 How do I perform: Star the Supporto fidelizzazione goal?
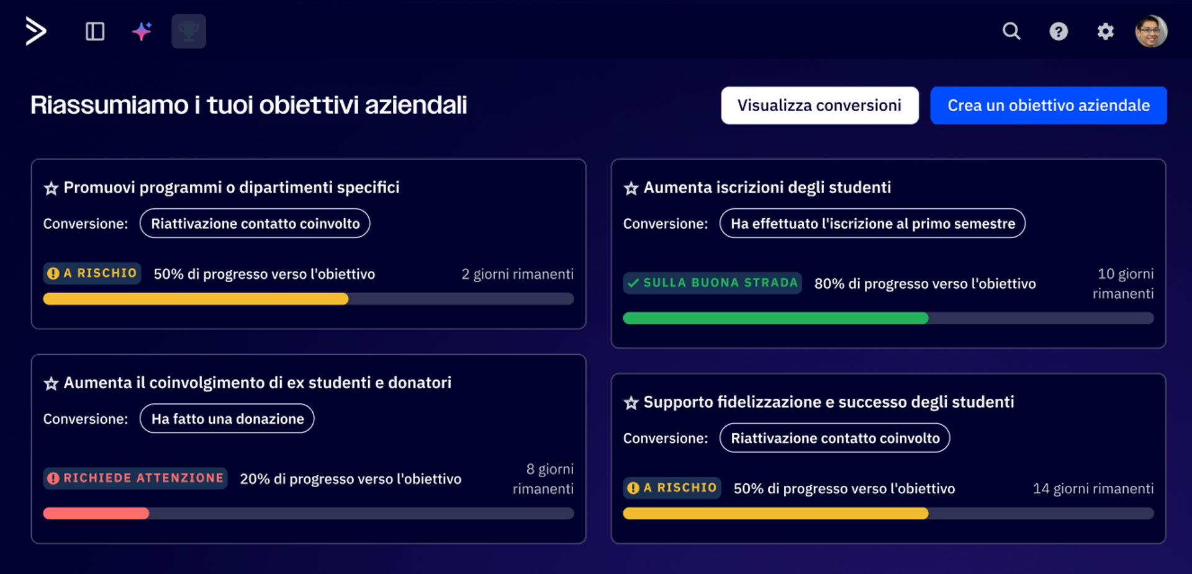coord(631,403)
